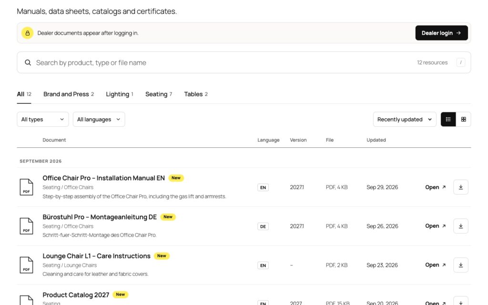
Task: Click the Document column header
Action: click(x=54, y=140)
